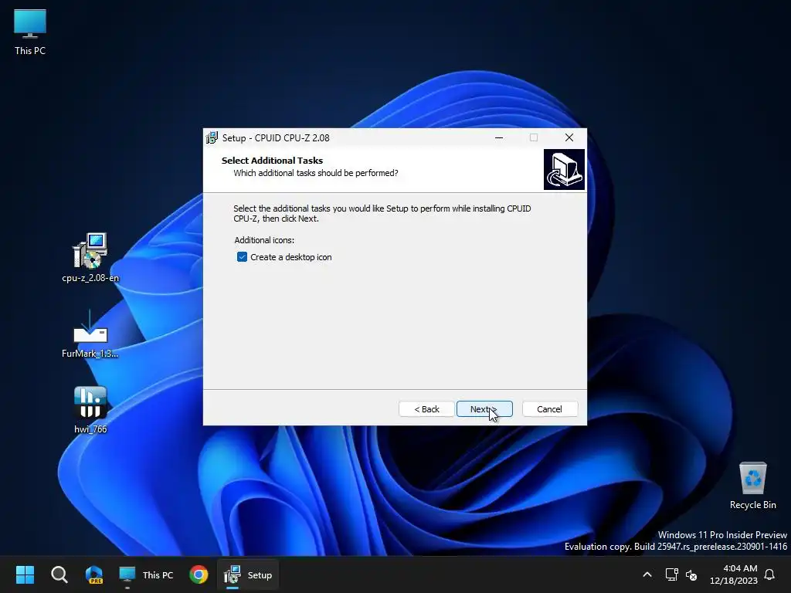The image size is (791, 593).
Task: Click 'Which additional tasks should be performed?' text
Action: click(x=316, y=173)
